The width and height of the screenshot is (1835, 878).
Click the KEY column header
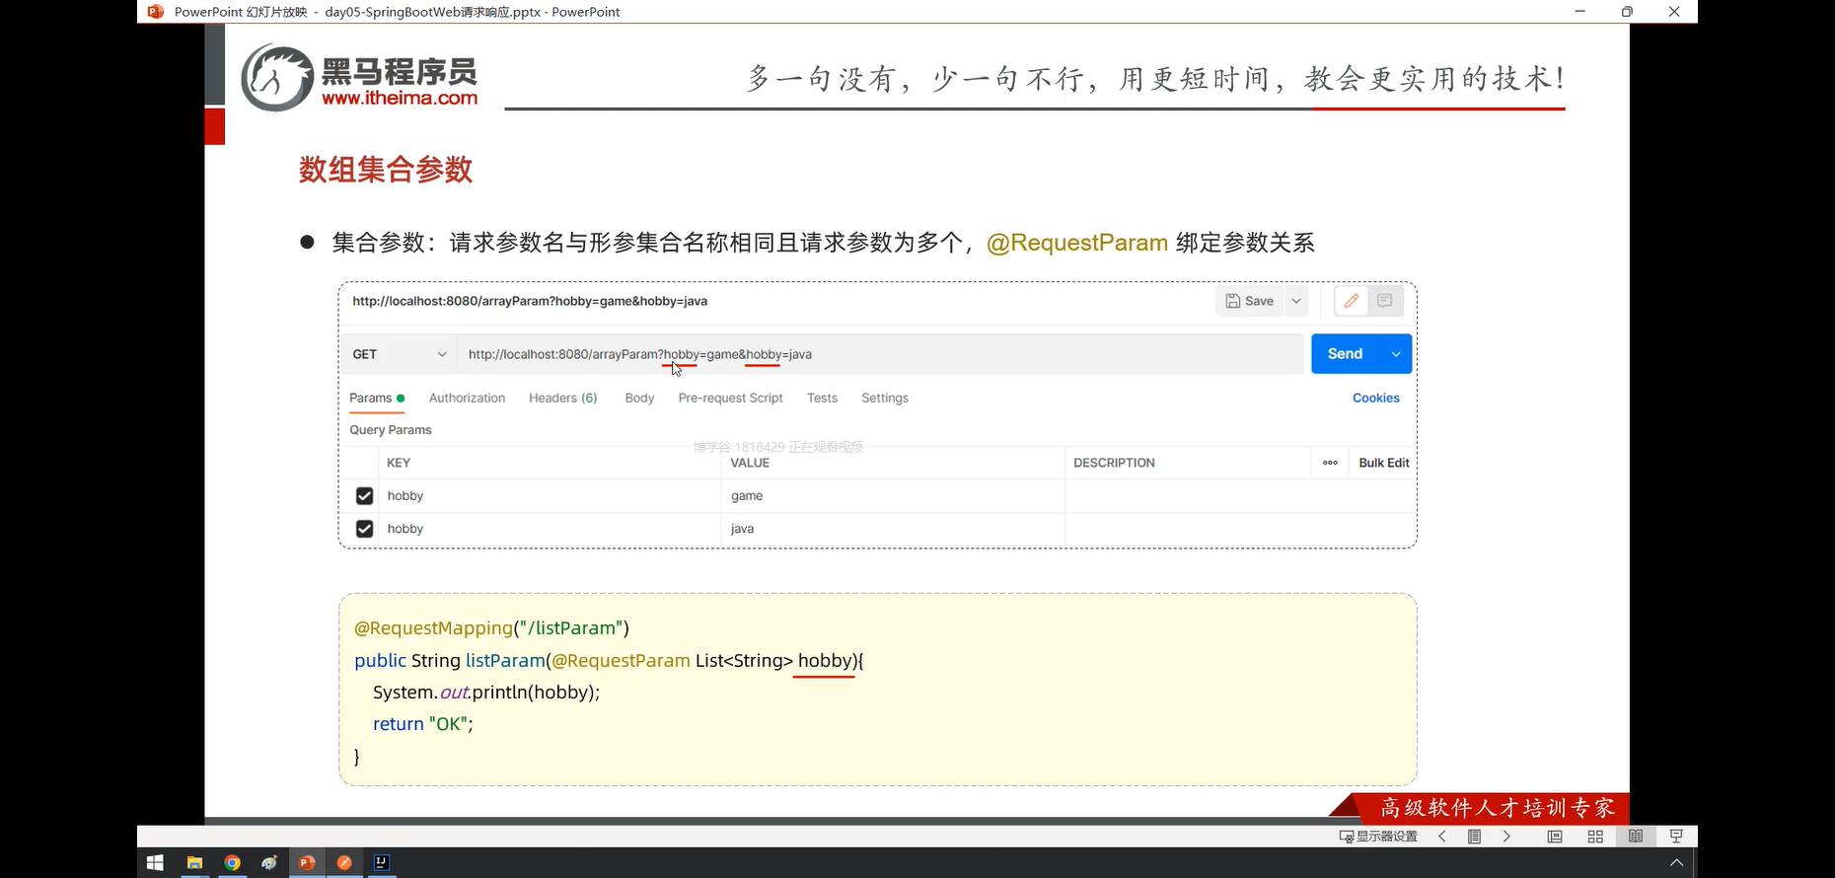click(x=399, y=463)
